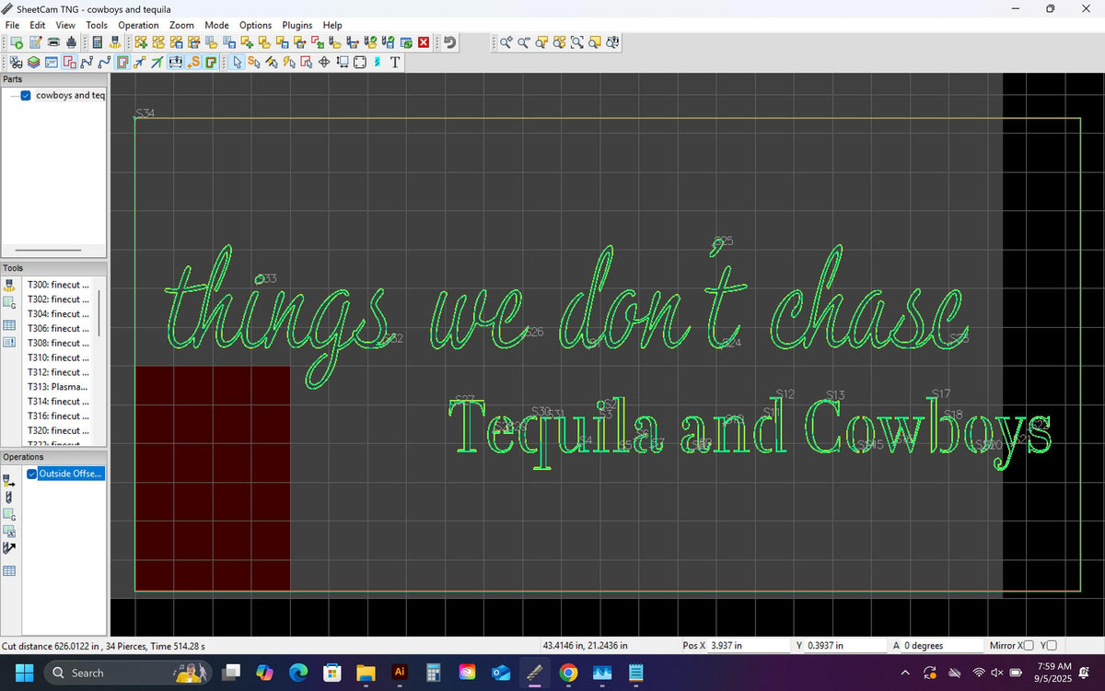Click the arrow tool-move icon in Operations panel
The height and width of the screenshot is (691, 1105).
[x=9, y=548]
